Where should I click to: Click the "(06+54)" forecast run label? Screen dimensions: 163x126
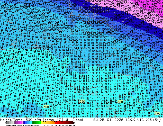click(153, 120)
